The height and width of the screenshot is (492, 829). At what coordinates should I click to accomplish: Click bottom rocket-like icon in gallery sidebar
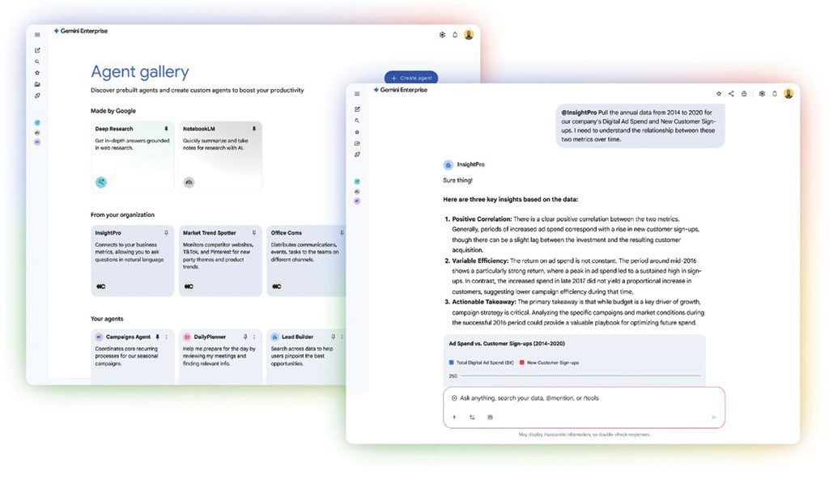tap(37, 95)
